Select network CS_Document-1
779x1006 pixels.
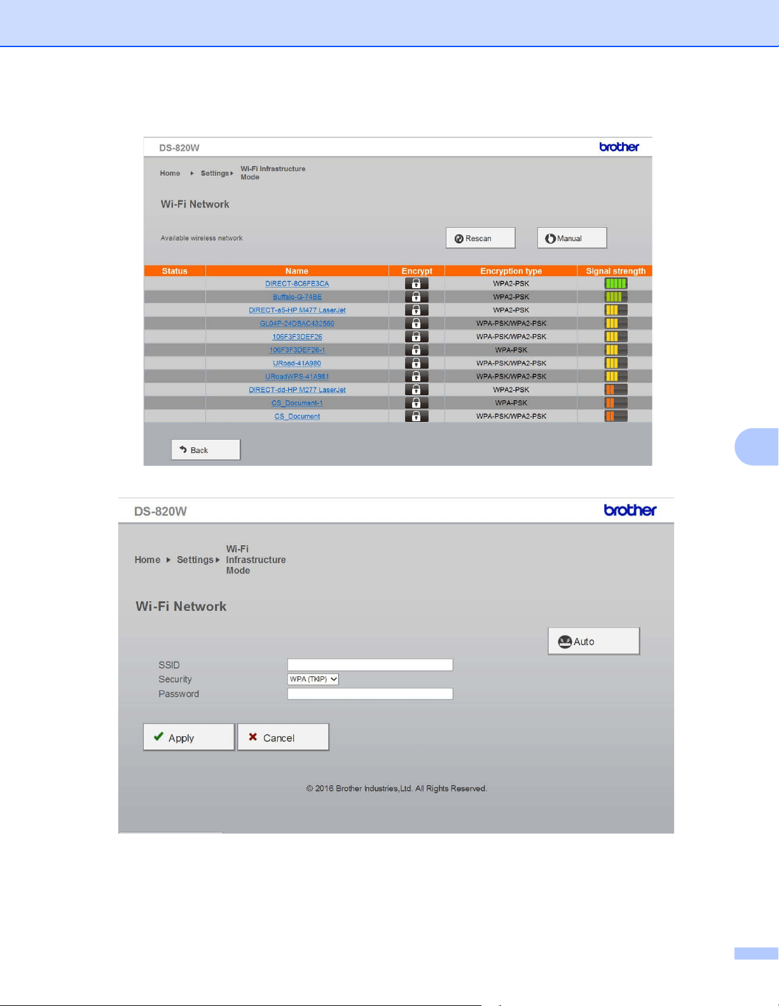coord(297,403)
